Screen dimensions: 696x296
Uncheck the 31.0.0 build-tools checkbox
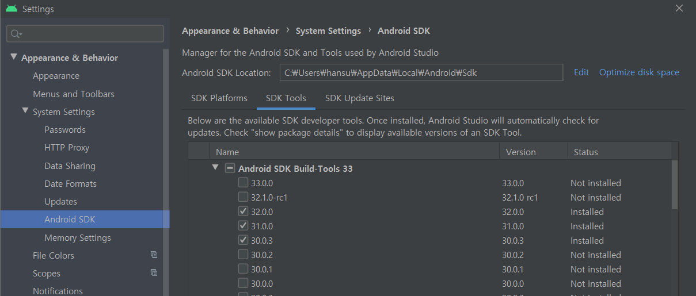[244, 226]
